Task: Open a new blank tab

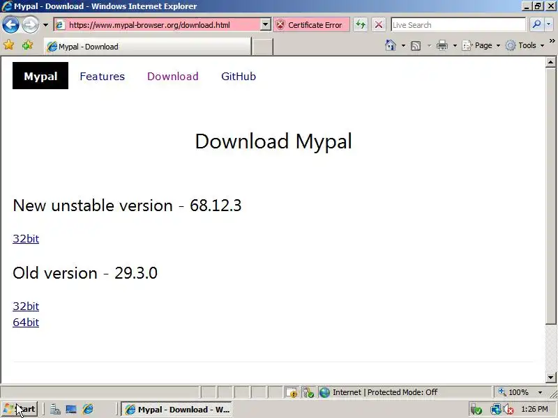Action: click(263, 47)
